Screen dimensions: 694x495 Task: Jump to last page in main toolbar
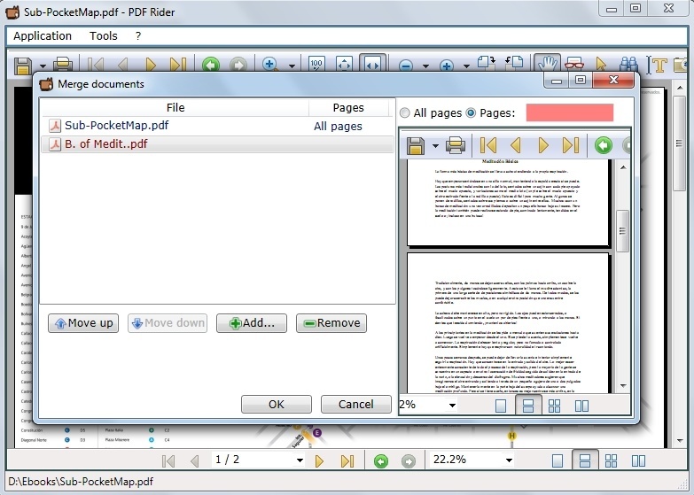pyautogui.click(x=178, y=66)
